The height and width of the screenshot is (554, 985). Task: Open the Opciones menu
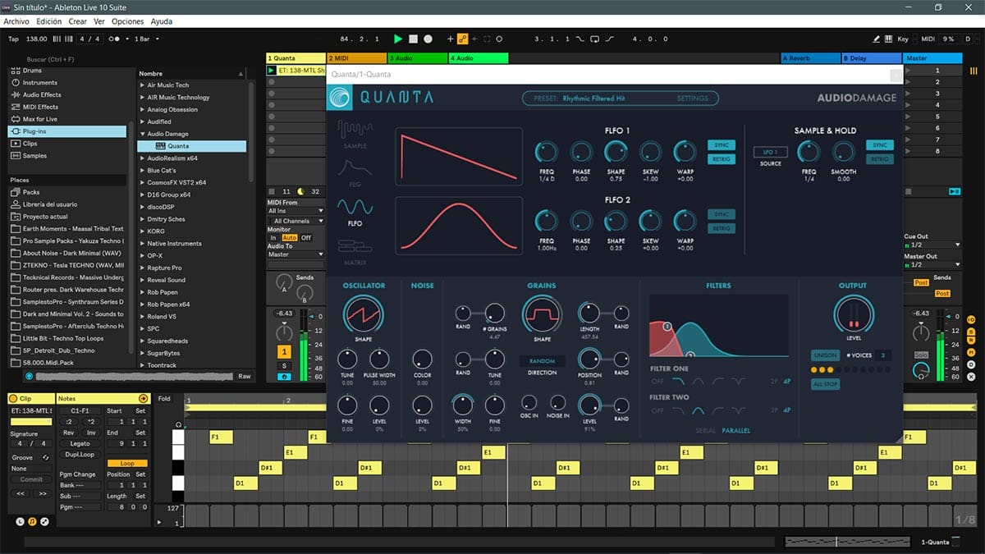(127, 21)
